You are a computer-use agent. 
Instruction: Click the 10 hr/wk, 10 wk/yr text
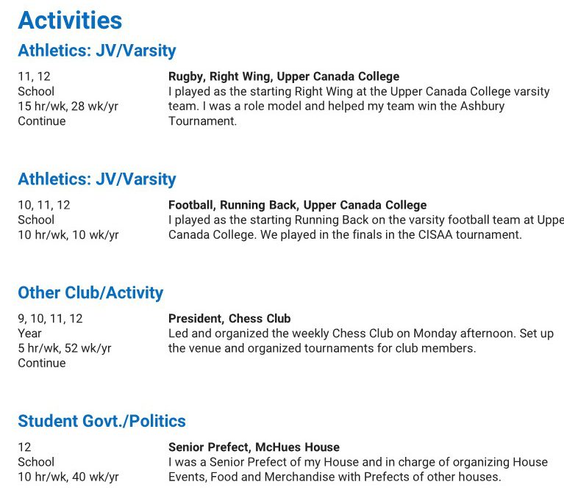coord(68,235)
